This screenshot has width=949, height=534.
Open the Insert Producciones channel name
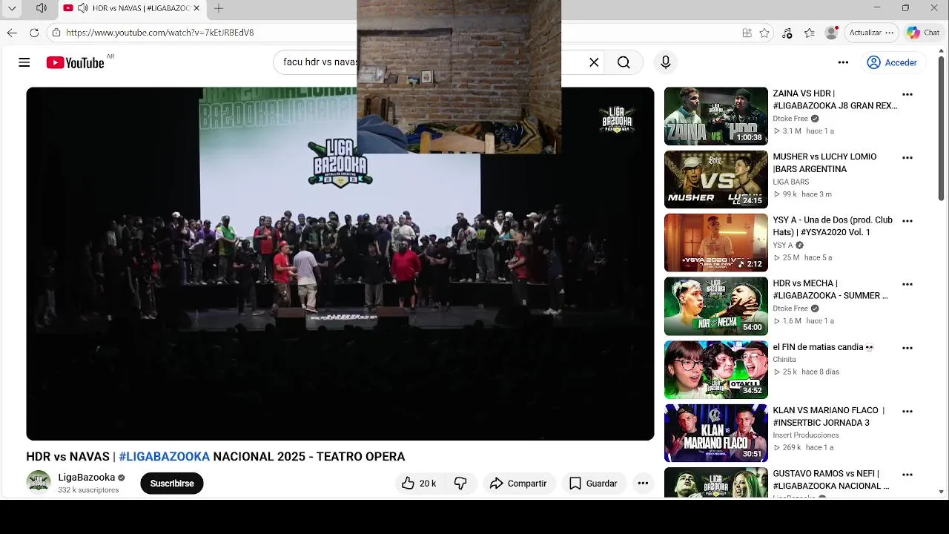tap(806, 435)
